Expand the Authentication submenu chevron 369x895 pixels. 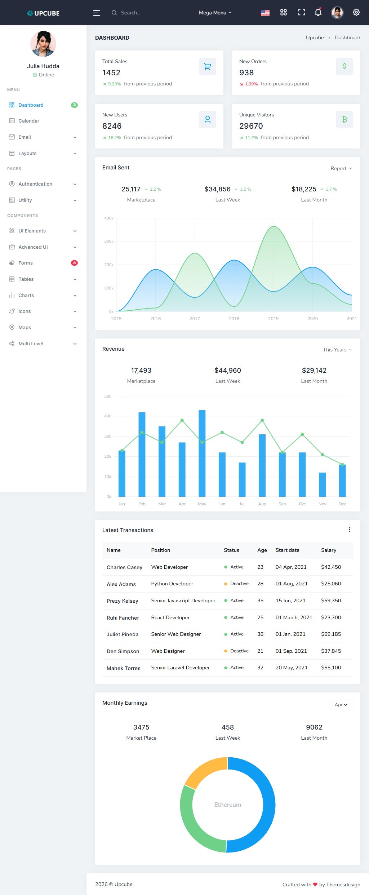(x=75, y=184)
